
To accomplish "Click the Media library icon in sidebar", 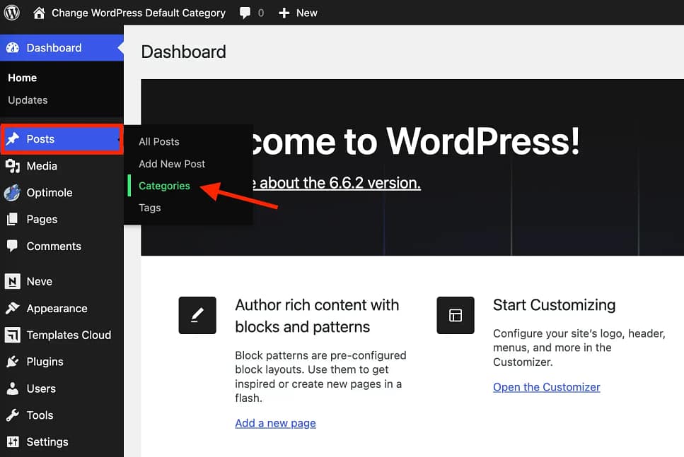I will pos(14,166).
